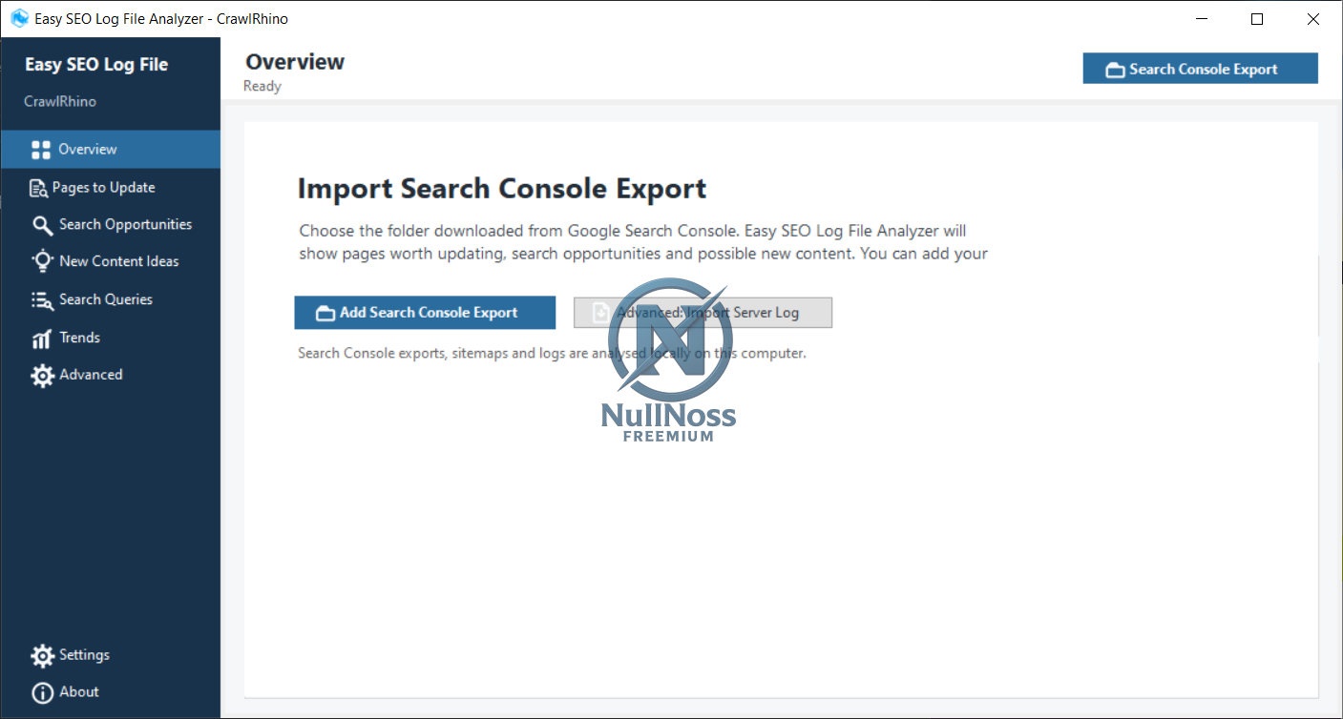The height and width of the screenshot is (719, 1343).
Task: Click the Ready status text
Action: click(x=262, y=87)
